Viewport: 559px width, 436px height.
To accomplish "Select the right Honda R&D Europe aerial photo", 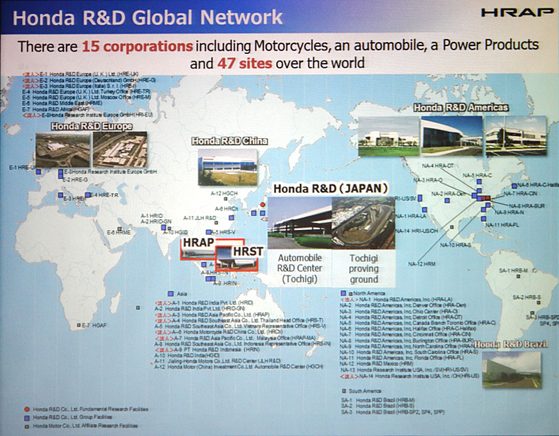I will pyautogui.click(x=120, y=150).
